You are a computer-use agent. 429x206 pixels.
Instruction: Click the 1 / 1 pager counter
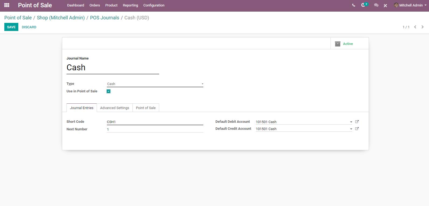point(406,27)
